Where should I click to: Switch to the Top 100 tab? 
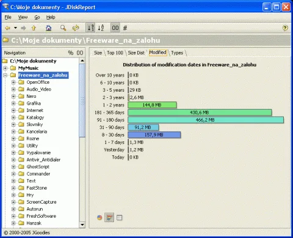pyautogui.click(x=115, y=53)
